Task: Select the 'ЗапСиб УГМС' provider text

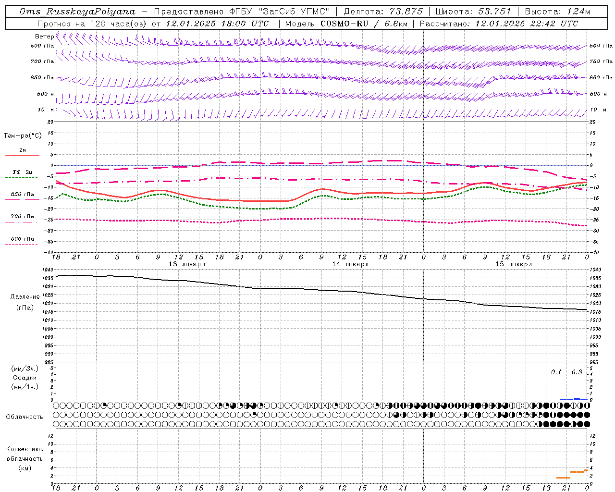Action: click(x=294, y=12)
